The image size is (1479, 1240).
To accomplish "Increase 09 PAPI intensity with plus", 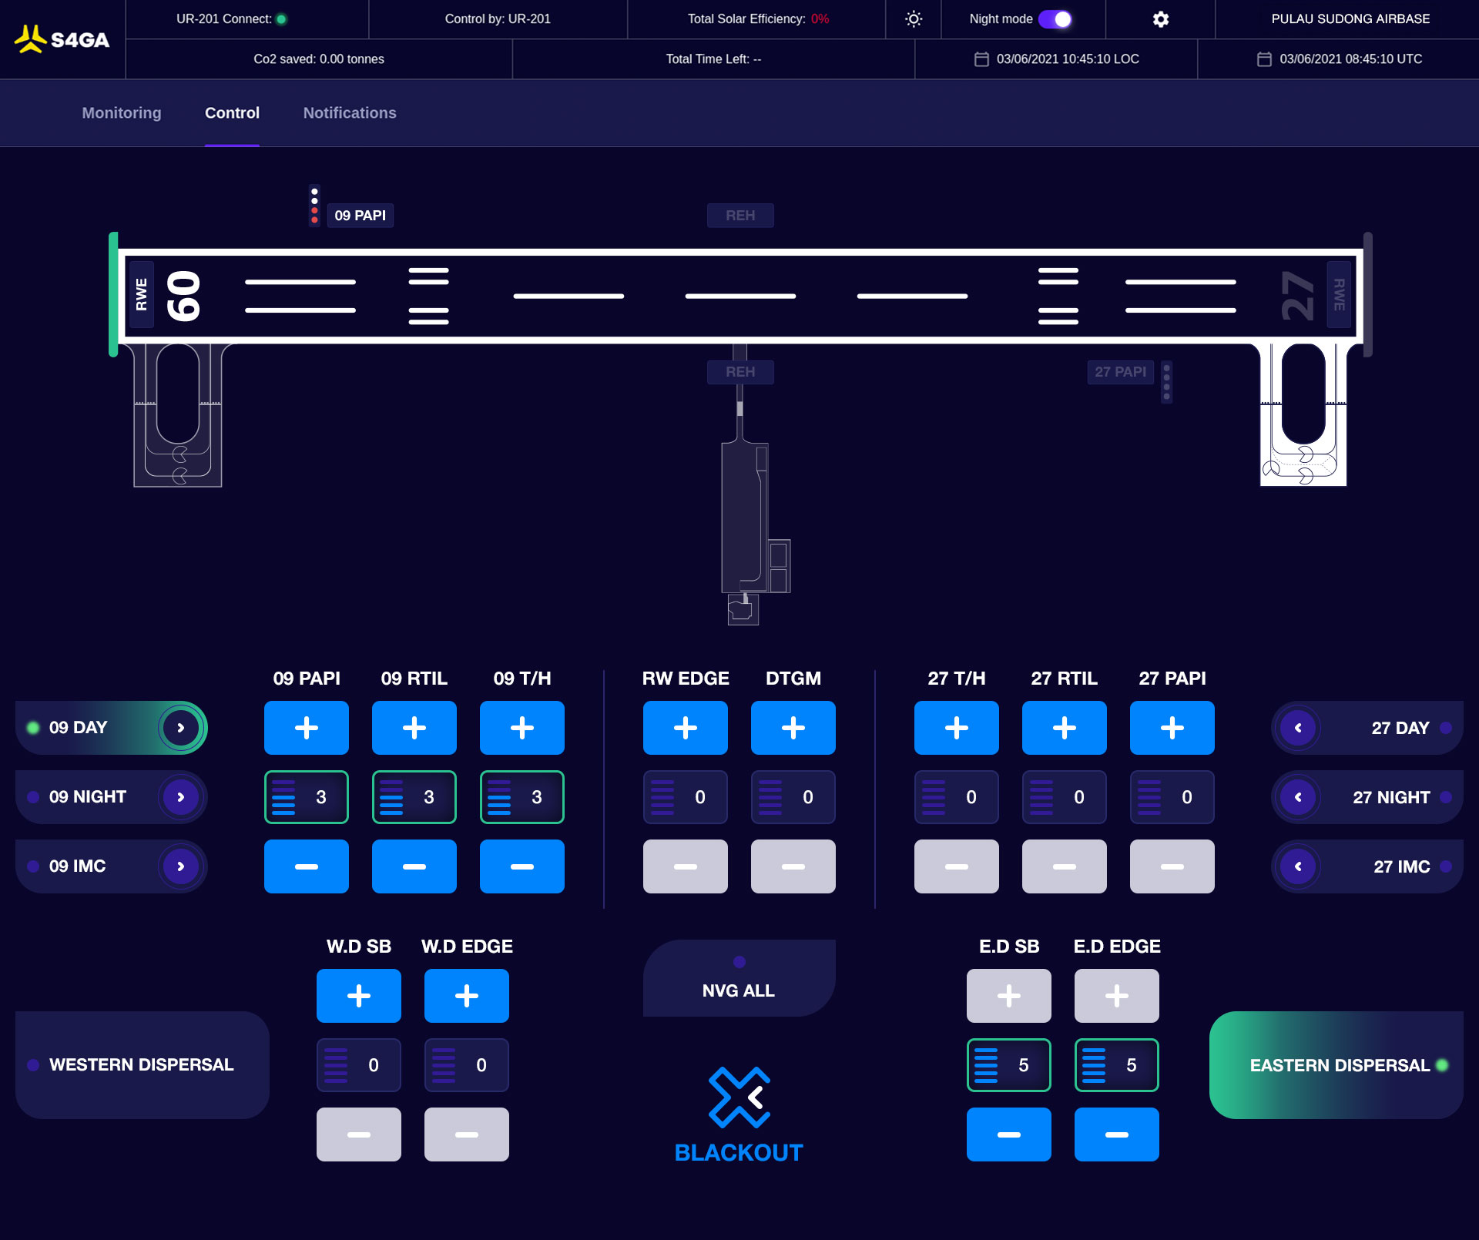I will [x=307, y=728].
